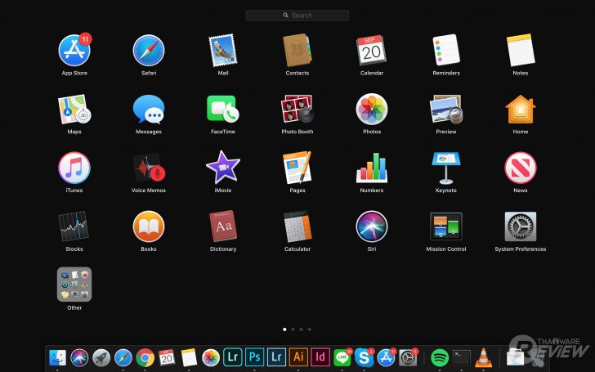Open the Notes icon in the Dock
This screenshot has height=372, width=595.
click(189, 357)
